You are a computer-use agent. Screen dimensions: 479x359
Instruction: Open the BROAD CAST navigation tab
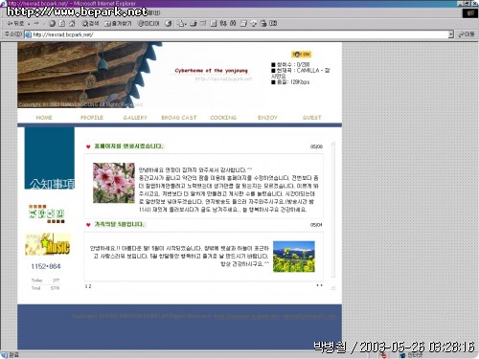(179, 118)
